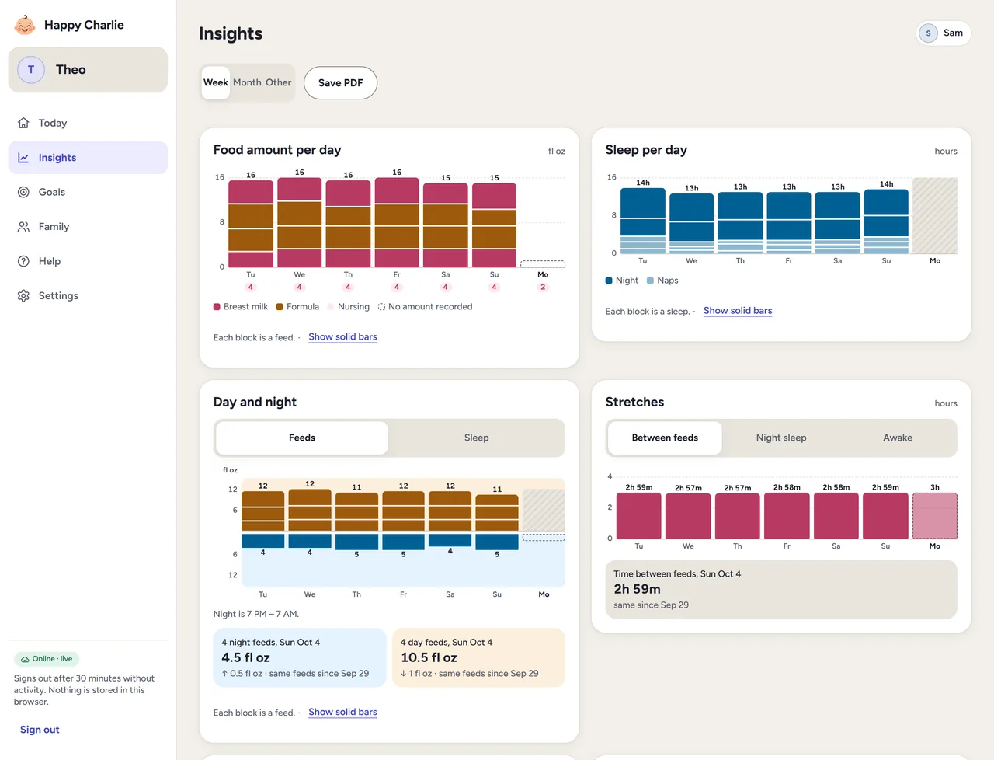The height and width of the screenshot is (760, 994).
Task: Open the Theo child selector
Action: [88, 70]
